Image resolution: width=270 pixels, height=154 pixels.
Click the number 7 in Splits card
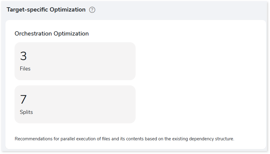(x=23, y=99)
